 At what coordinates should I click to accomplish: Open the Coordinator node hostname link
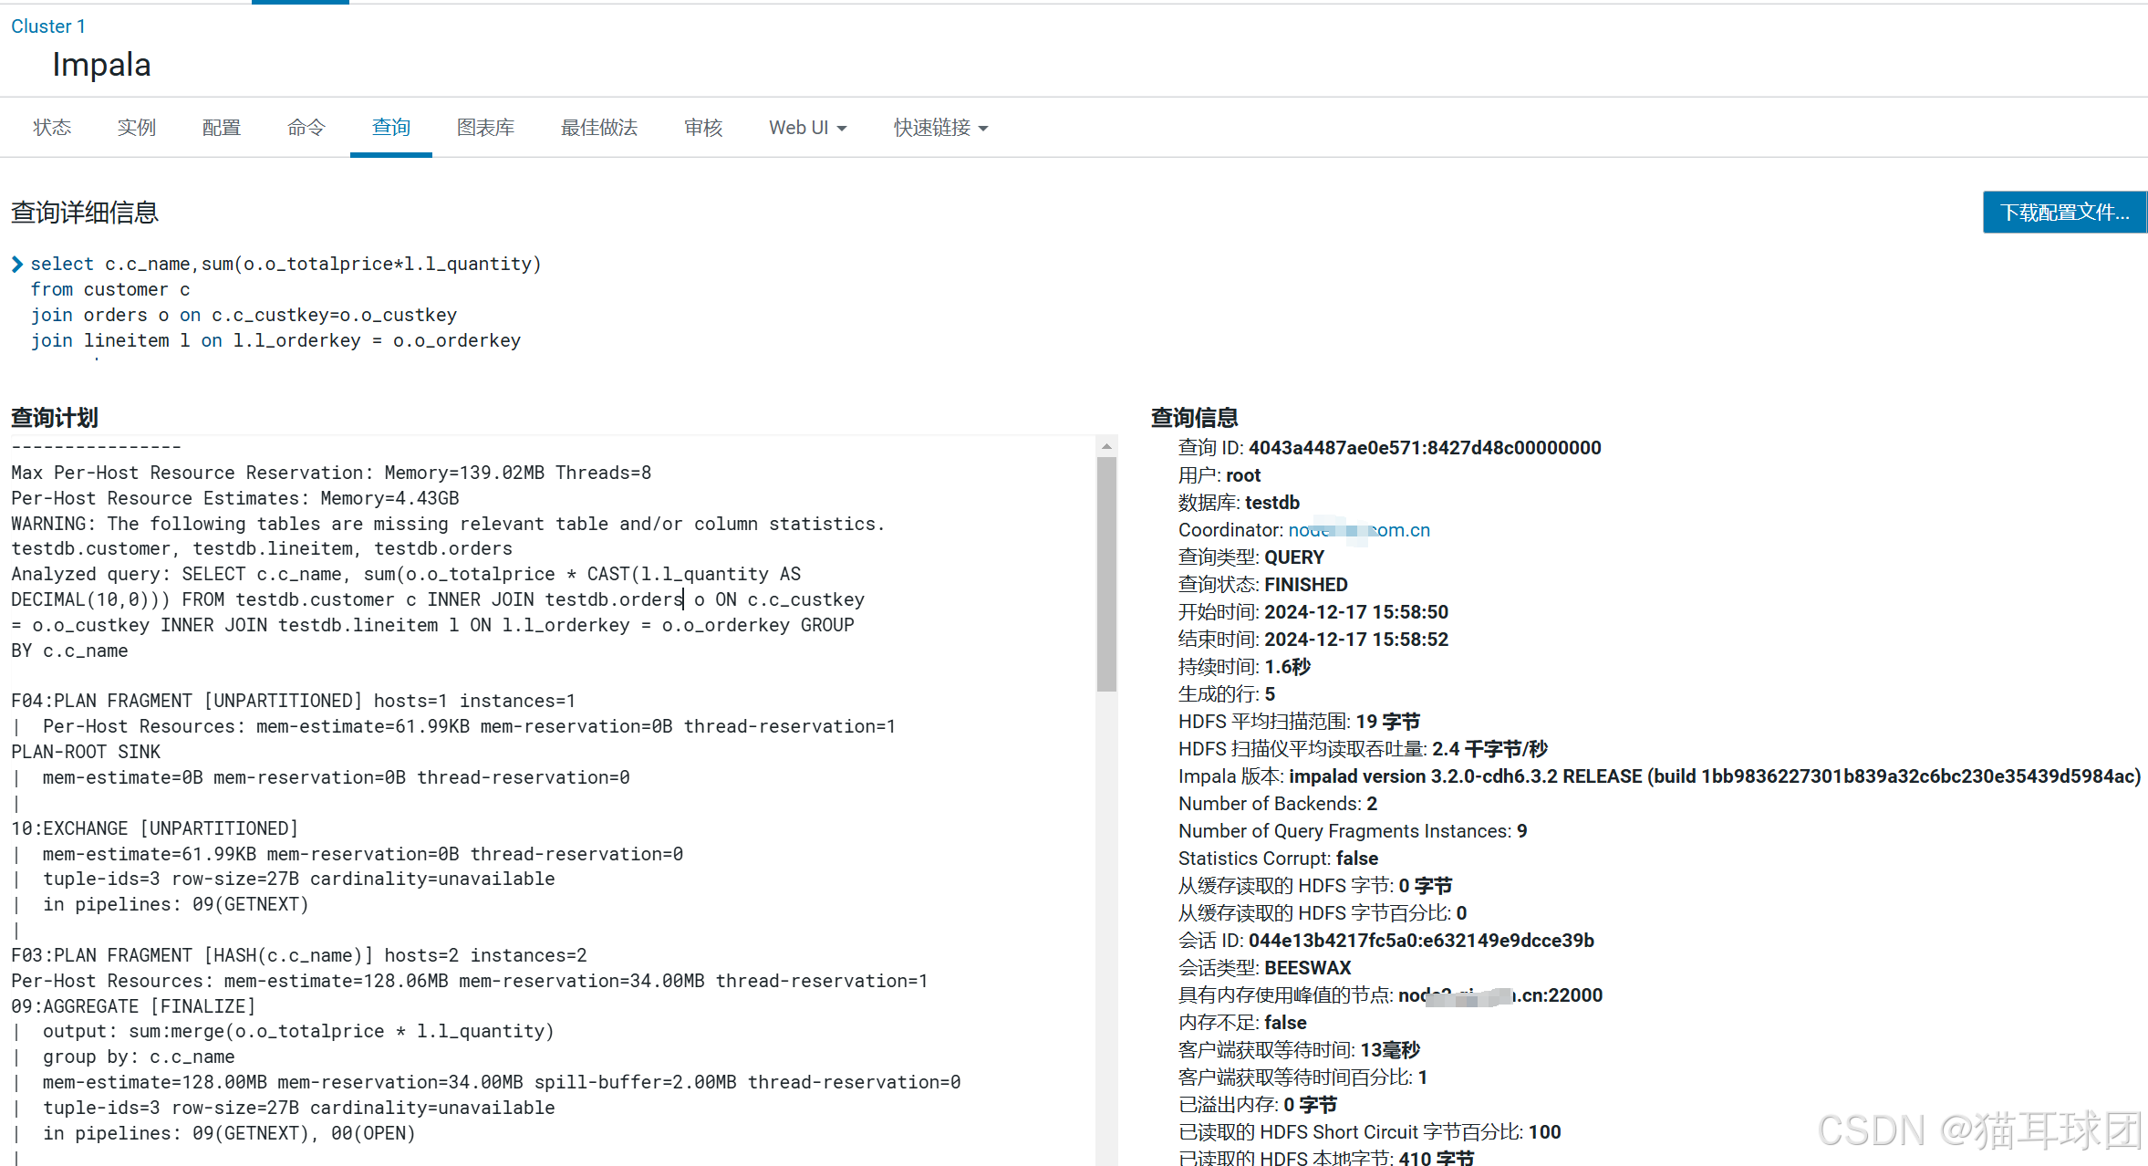click(x=1358, y=530)
